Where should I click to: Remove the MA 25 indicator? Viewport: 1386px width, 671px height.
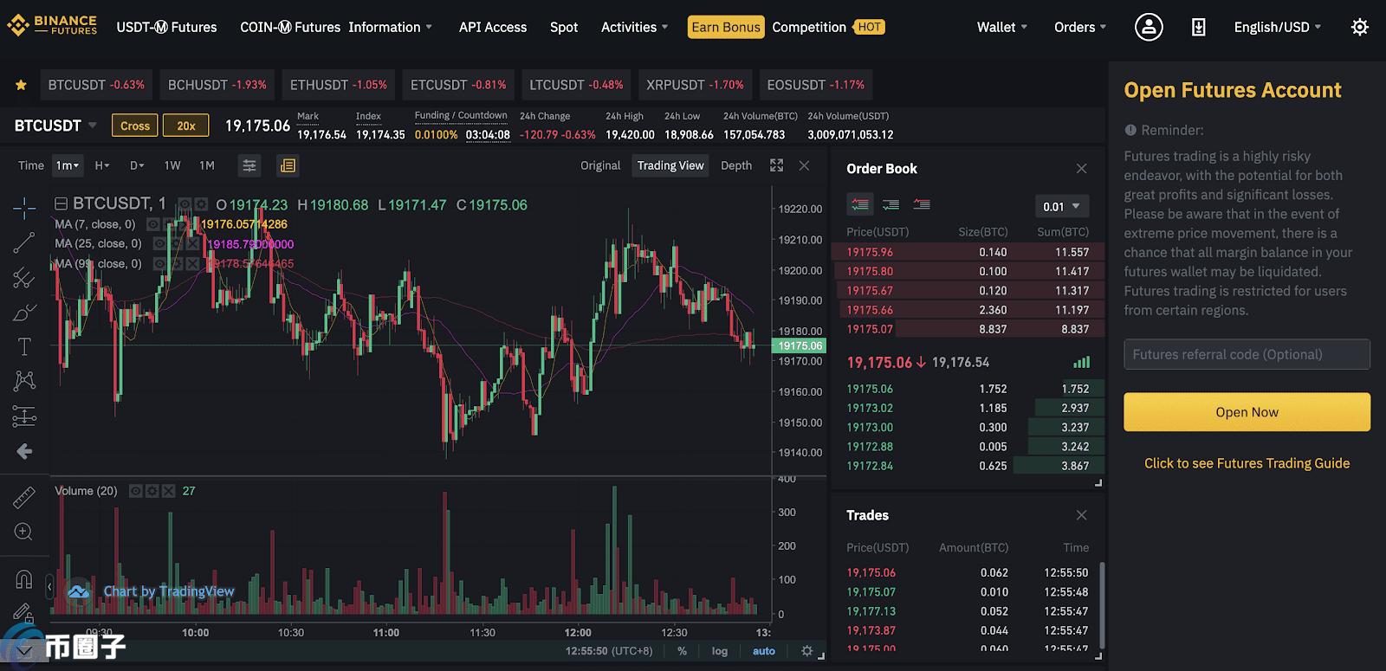point(192,244)
